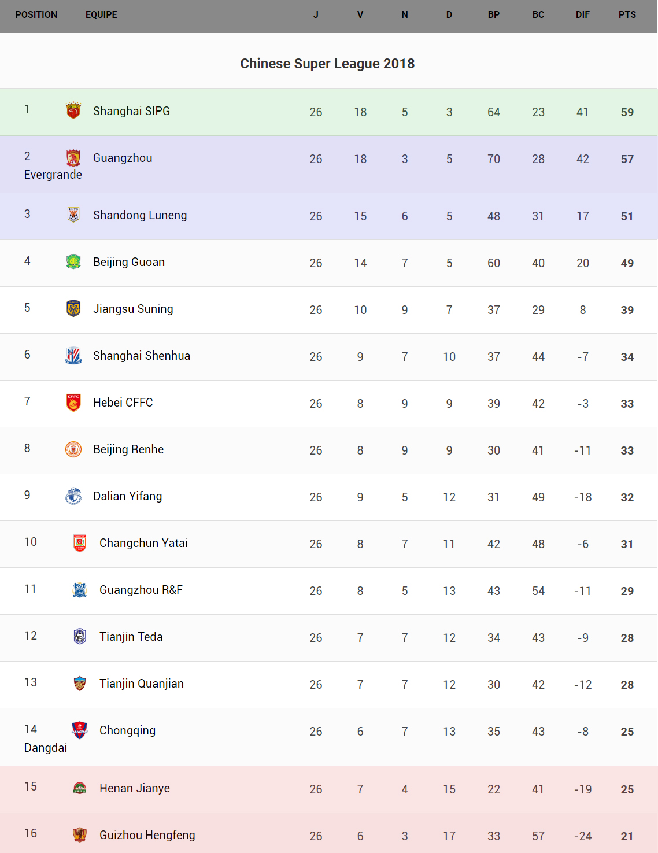
Task: Click the Dalian Yifang team logo
Action: [x=73, y=496]
